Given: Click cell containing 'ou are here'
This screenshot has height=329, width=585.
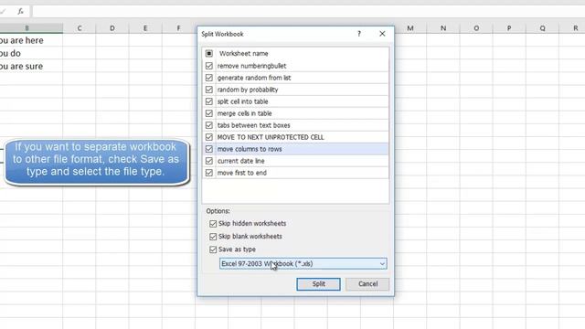Looking at the screenshot, I should [31, 40].
